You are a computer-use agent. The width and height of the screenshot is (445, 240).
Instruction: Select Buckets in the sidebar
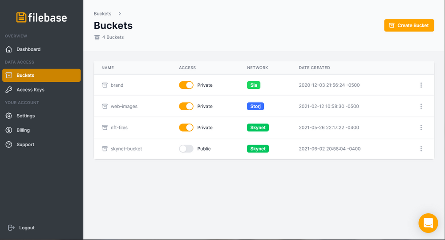pos(41,76)
